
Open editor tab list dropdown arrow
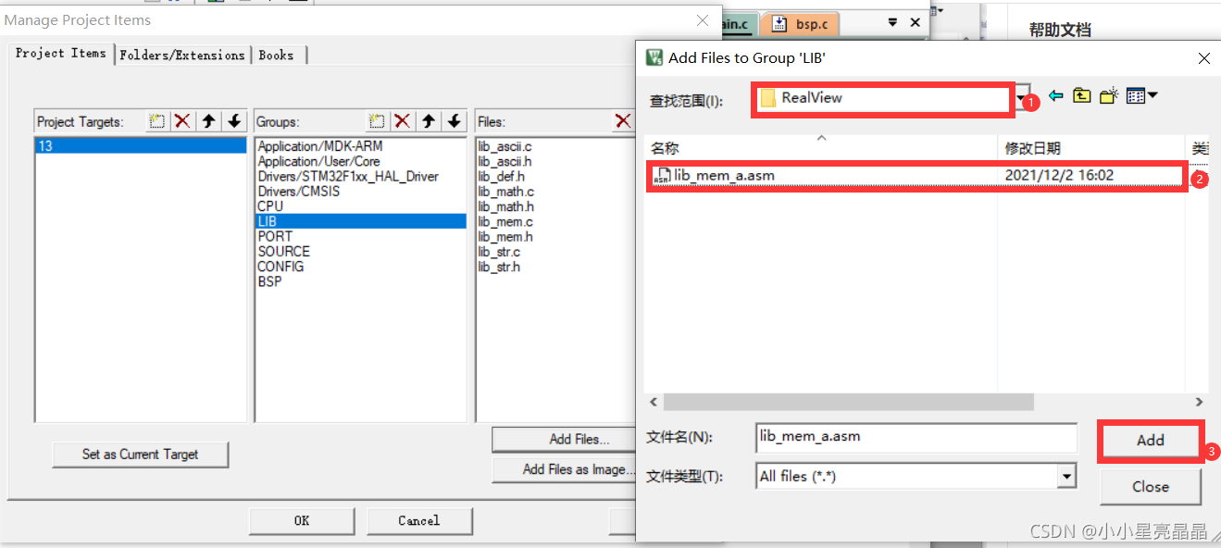[x=892, y=22]
